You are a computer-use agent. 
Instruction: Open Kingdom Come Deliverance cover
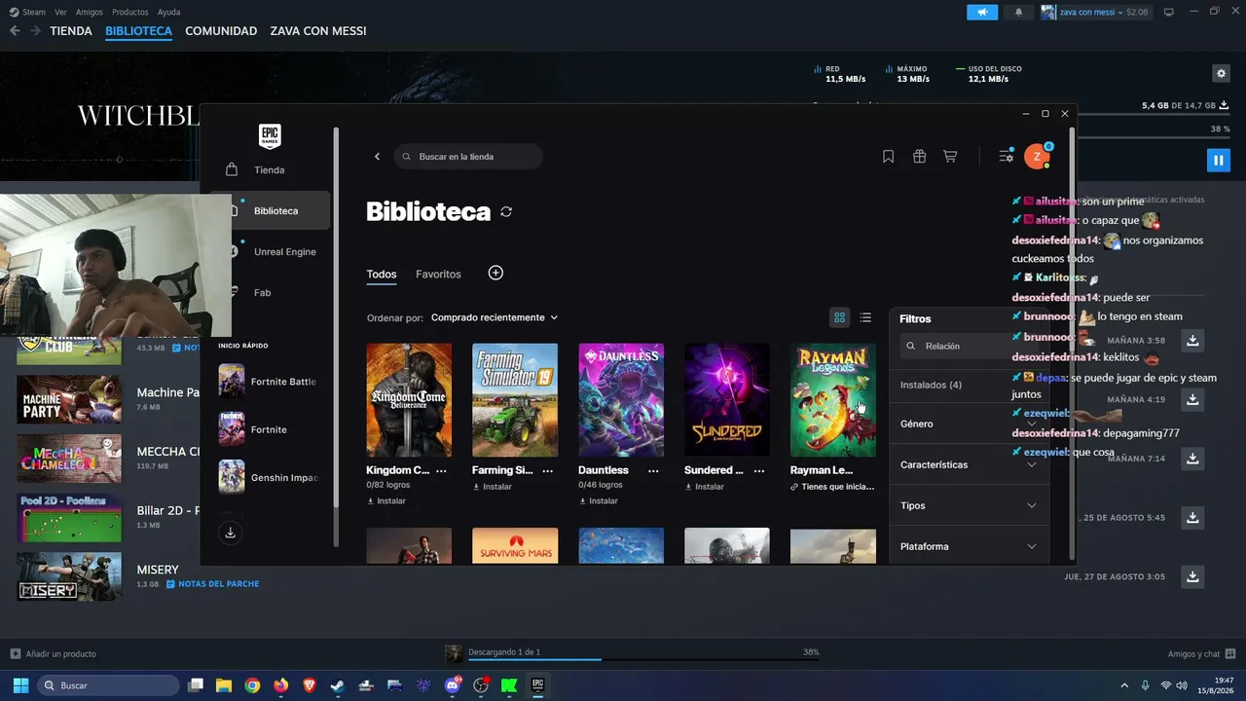tap(409, 400)
